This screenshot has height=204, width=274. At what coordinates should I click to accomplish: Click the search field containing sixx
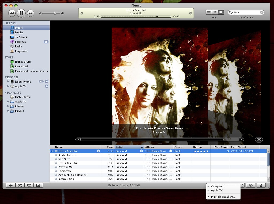[x=246, y=12]
